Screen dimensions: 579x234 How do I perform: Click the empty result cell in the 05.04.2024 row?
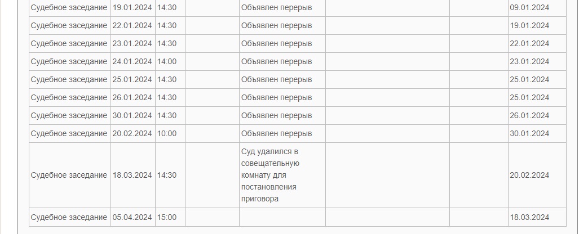pyautogui.click(x=282, y=218)
